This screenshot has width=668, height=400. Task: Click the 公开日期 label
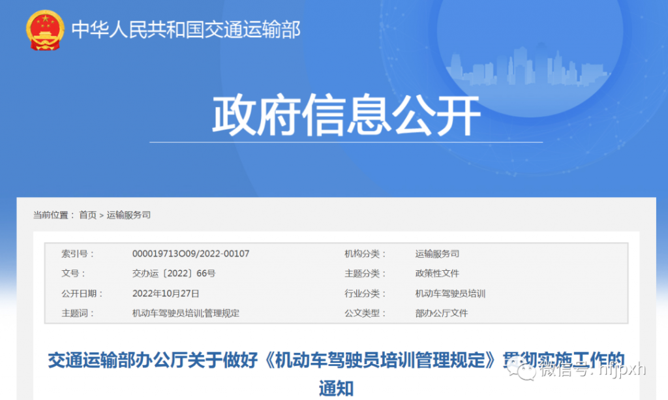pos(82,294)
